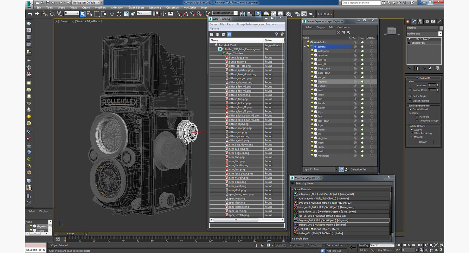The image size is (469, 253).
Task: Toggle the Isoline Display checkbox
Action: pyautogui.click(x=410, y=96)
